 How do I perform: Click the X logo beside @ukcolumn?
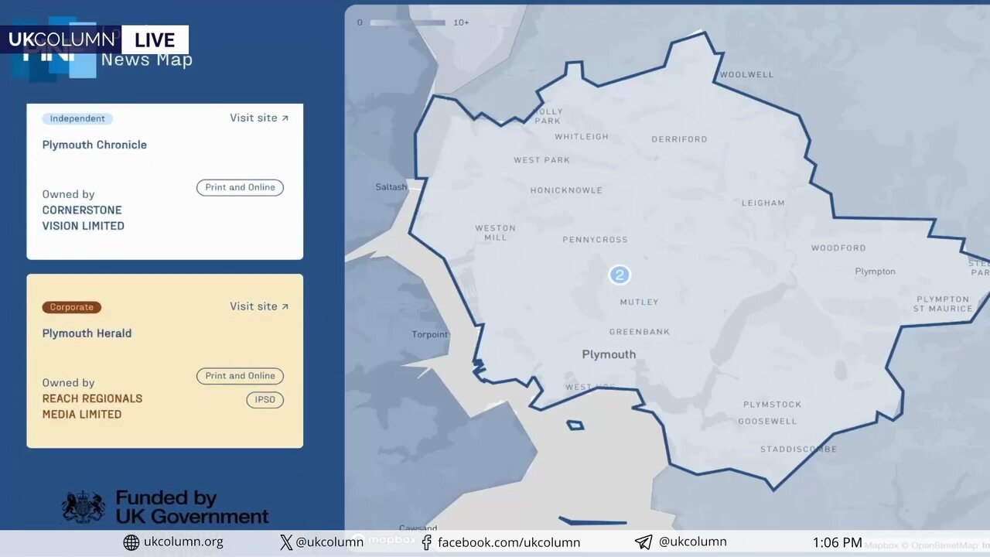pyautogui.click(x=286, y=542)
